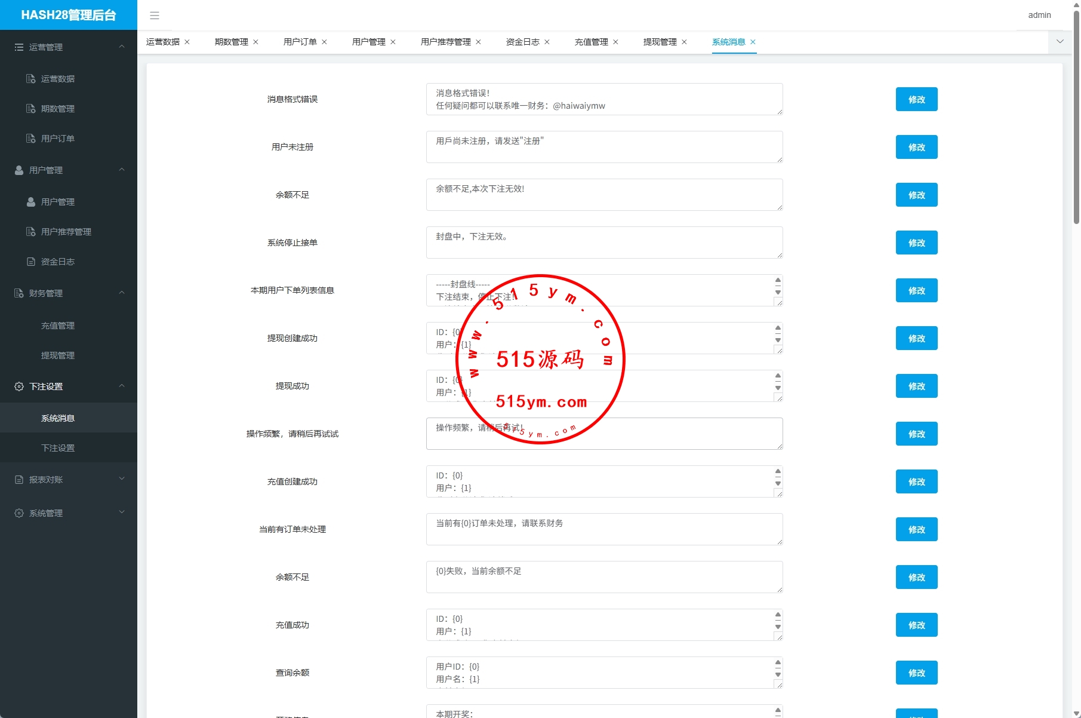Switch to the 充值管理 tab
Image resolution: width=1081 pixels, height=718 pixels.
coord(591,42)
